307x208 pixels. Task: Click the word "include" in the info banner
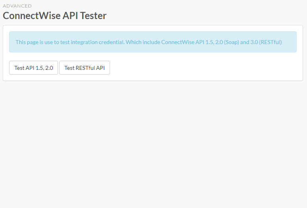pyautogui.click(x=151, y=42)
